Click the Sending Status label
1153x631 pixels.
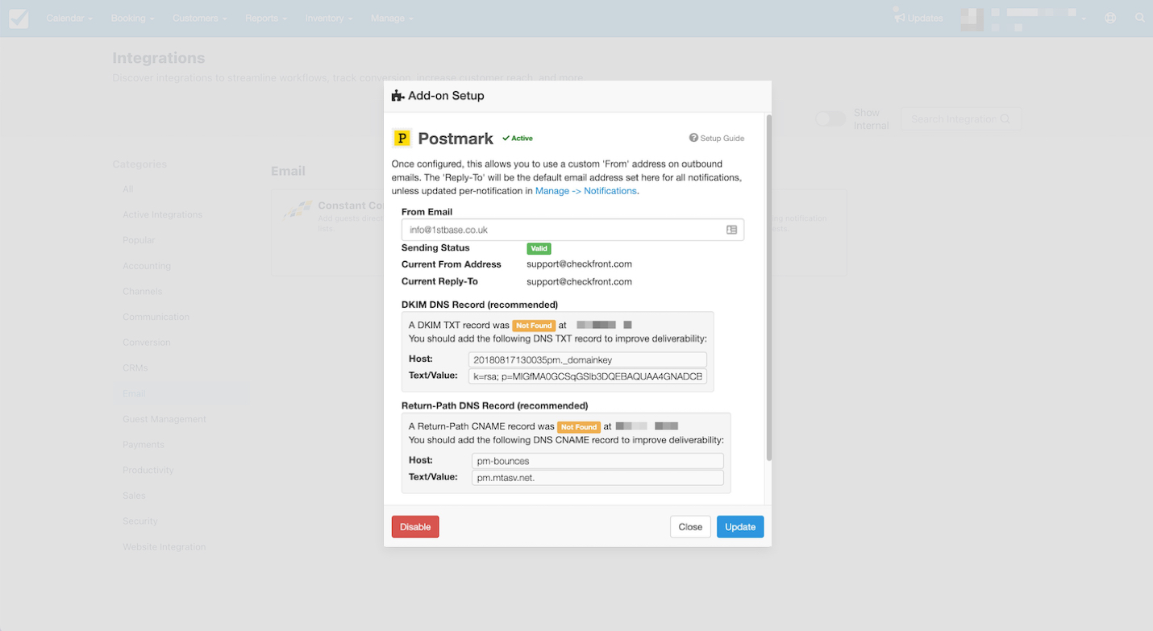(x=435, y=247)
